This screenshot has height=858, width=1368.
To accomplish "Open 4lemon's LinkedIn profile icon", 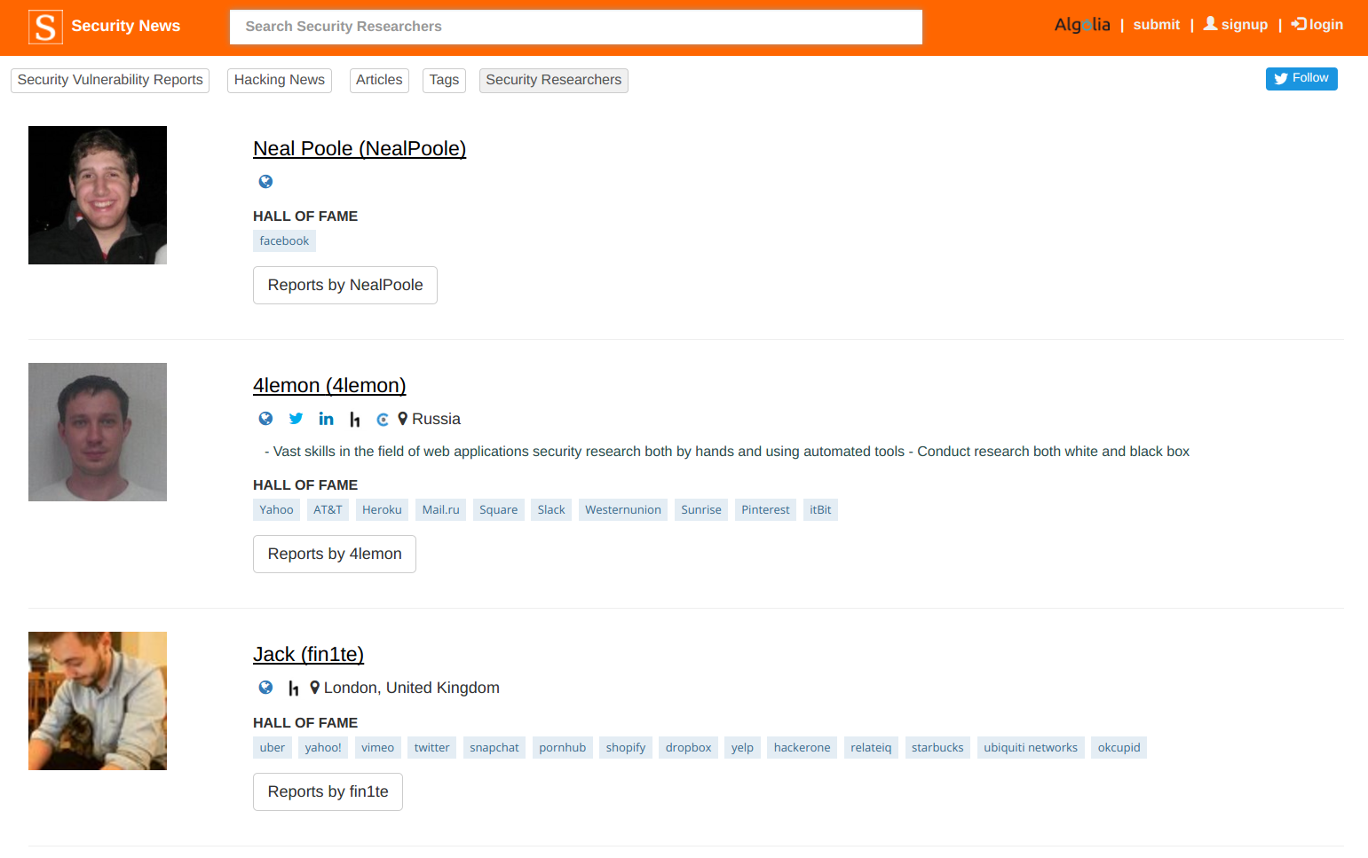I will (x=327, y=419).
